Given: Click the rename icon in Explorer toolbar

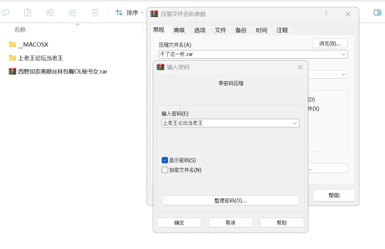Looking at the screenshot, I should [x=50, y=13].
